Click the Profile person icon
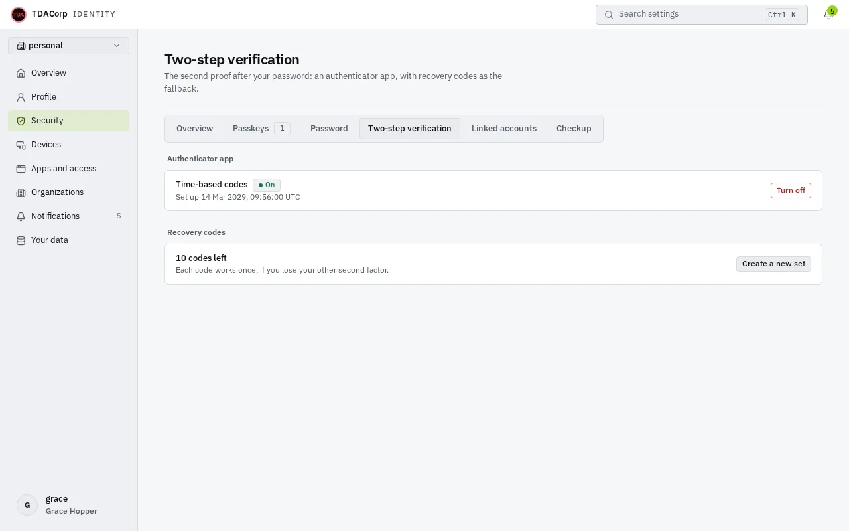 [x=21, y=97]
